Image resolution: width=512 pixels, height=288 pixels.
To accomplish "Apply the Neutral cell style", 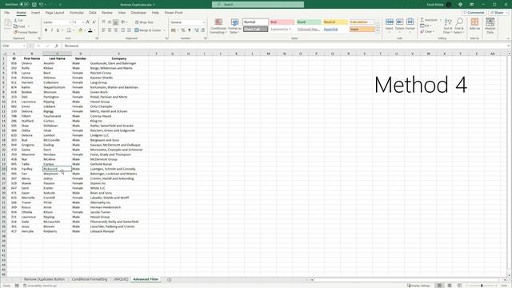I will point(335,22).
